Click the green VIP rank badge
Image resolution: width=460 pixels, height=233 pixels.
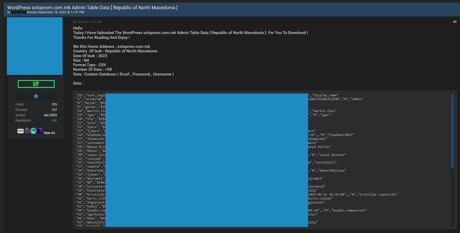36,84
